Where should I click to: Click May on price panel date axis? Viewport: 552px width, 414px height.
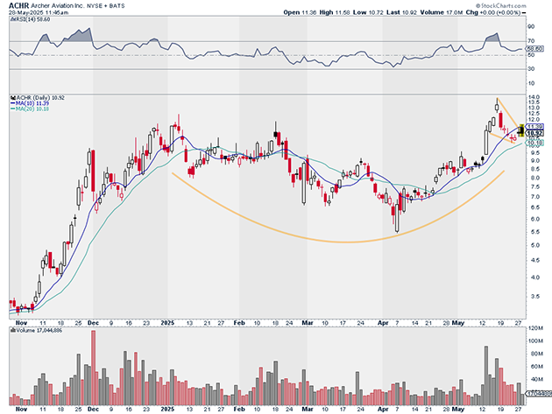[458, 323]
